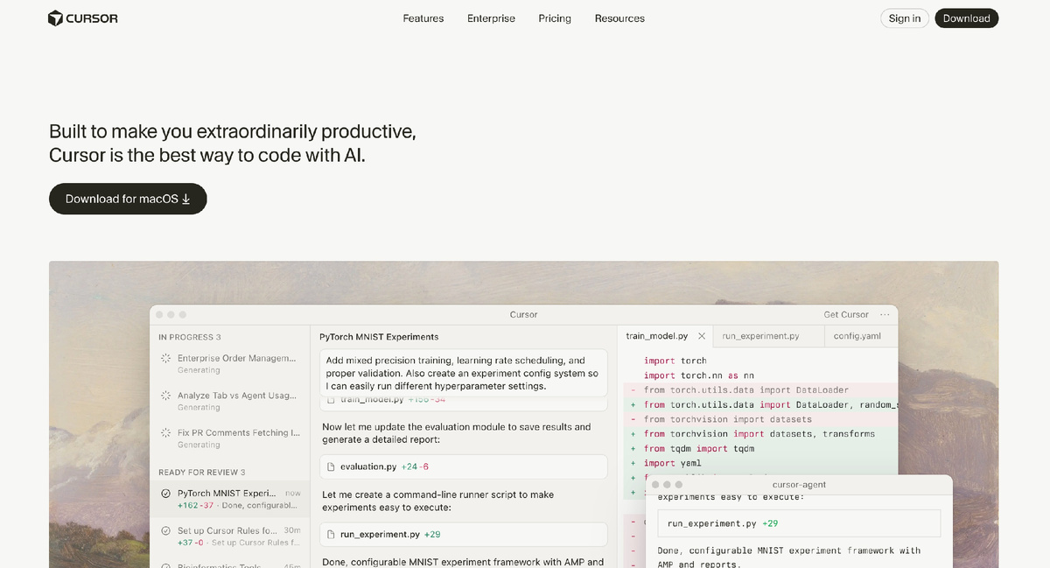Click the Cursor title in demo window
Viewport: 1050px width, 568px height.
(x=523, y=314)
